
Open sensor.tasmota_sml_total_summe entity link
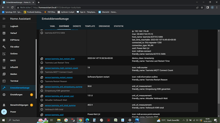tap(60, 106)
